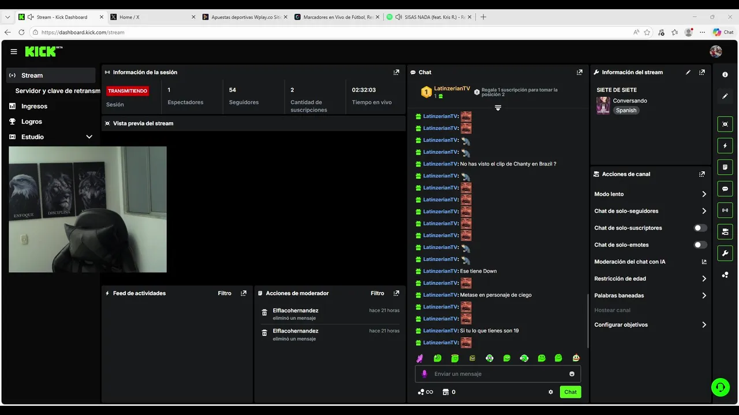The height and width of the screenshot is (415, 739).
Task: Edit stream info with the pencil icon
Action: (x=688, y=72)
